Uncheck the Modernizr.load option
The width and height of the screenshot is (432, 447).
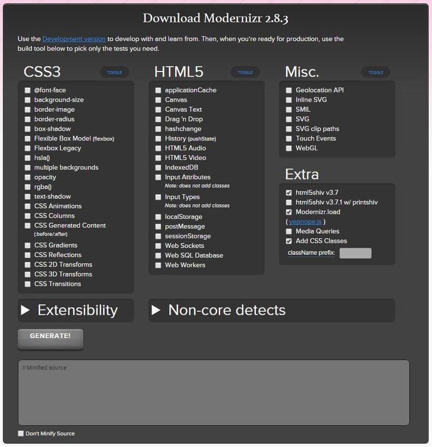click(289, 213)
